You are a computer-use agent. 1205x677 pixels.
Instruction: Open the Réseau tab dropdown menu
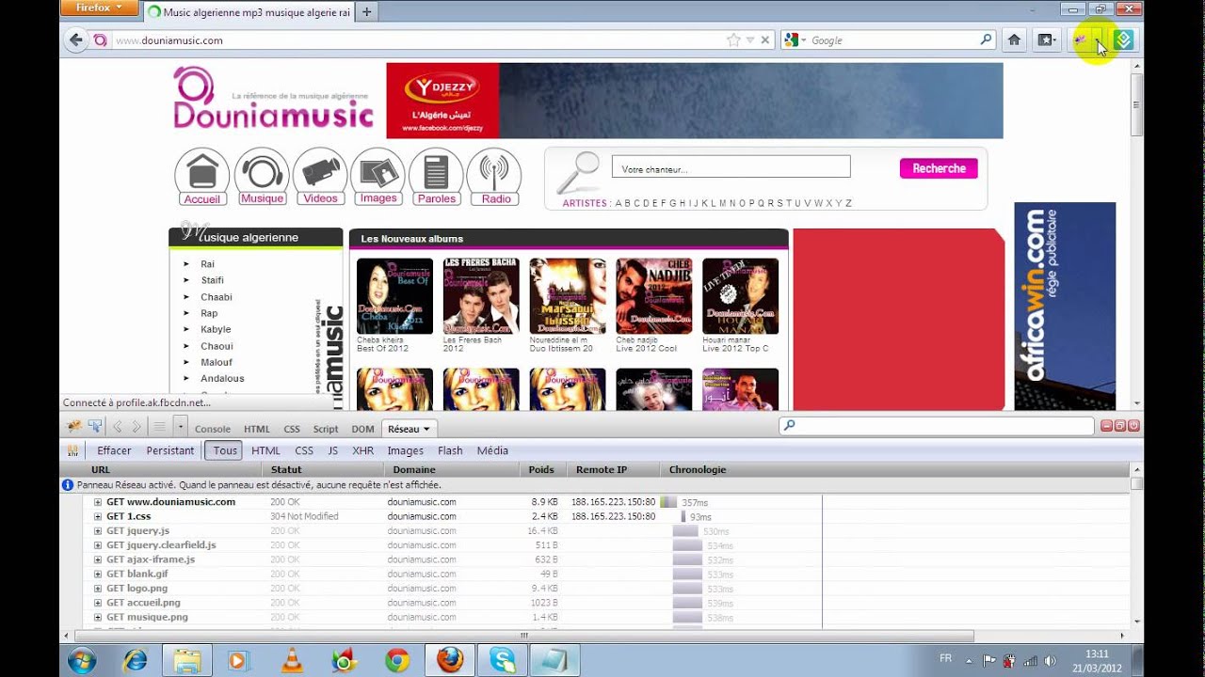(x=426, y=429)
